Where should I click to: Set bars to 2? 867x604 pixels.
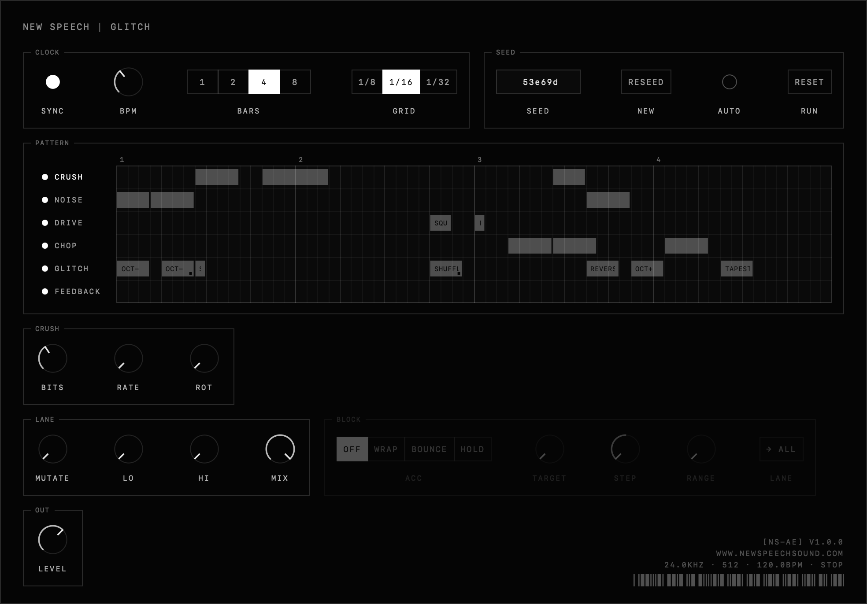tap(233, 82)
